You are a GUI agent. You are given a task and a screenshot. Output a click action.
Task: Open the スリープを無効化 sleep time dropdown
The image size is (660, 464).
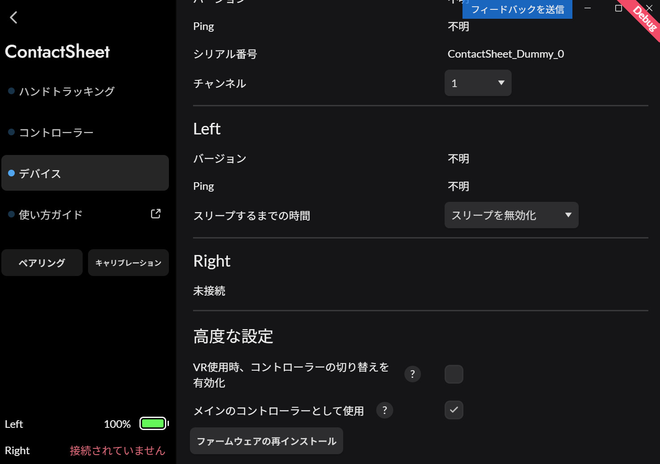[x=512, y=215]
